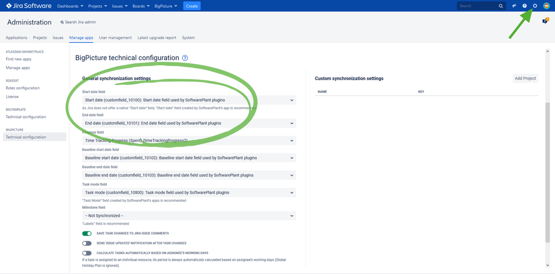Click the Create button

pos(192,6)
